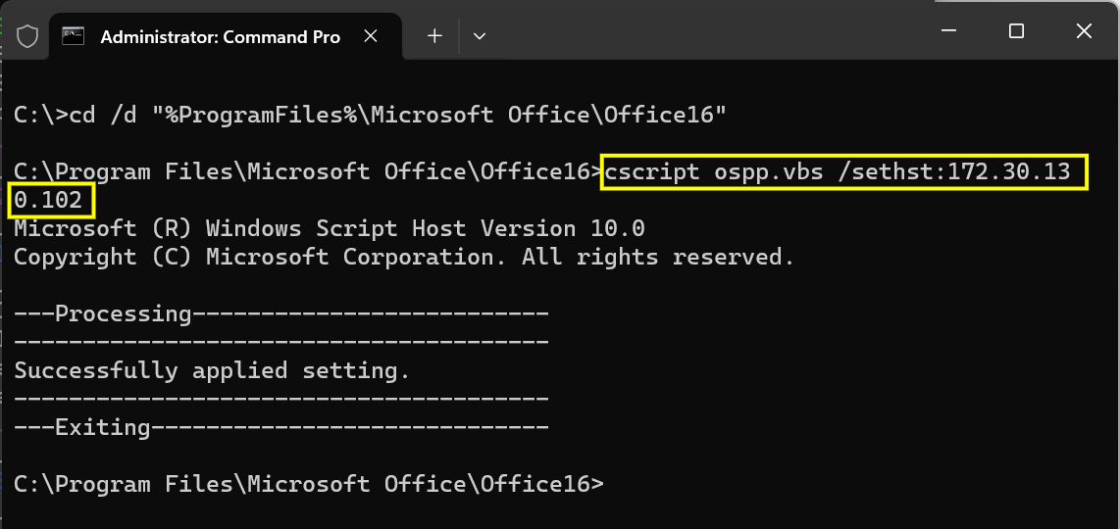The width and height of the screenshot is (1120, 529).
Task: Click the Copyright Microsoft Corporation line
Action: pyautogui.click(x=404, y=258)
